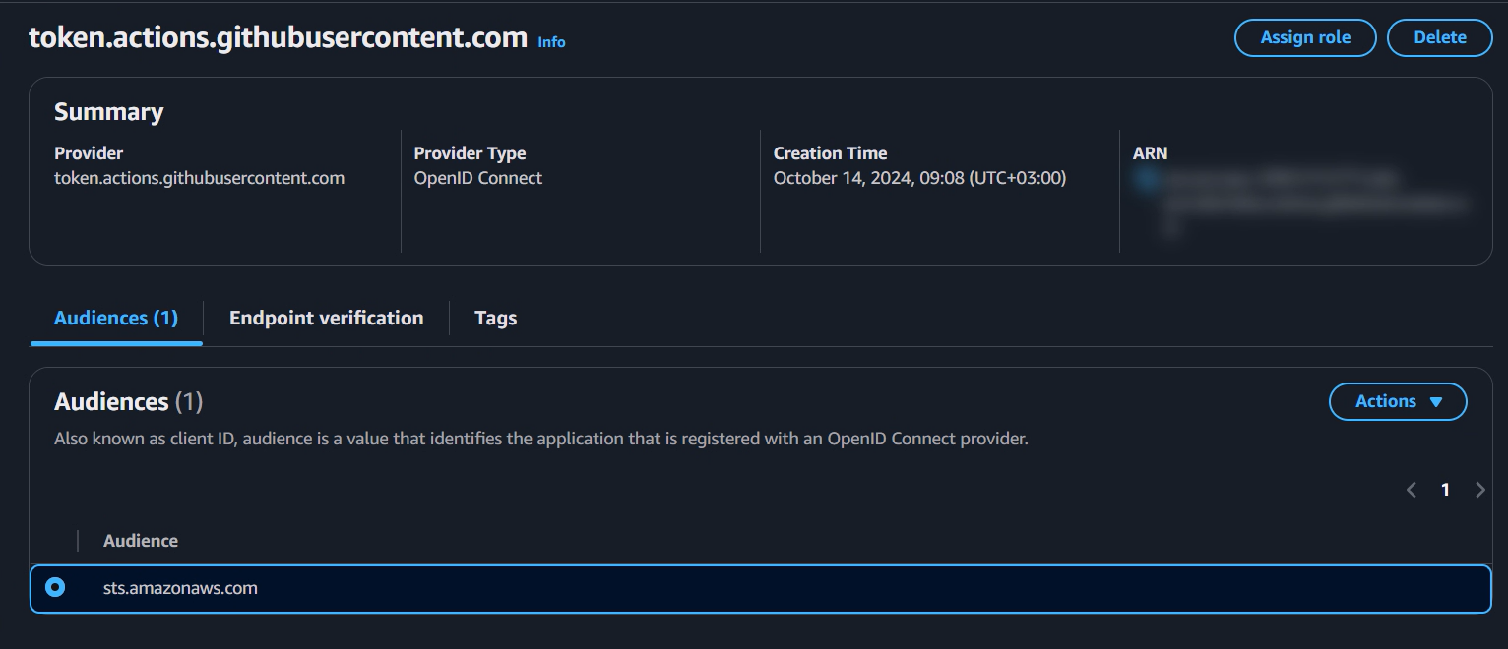
Task: Open the Info link beside provider title
Action: pos(551,42)
